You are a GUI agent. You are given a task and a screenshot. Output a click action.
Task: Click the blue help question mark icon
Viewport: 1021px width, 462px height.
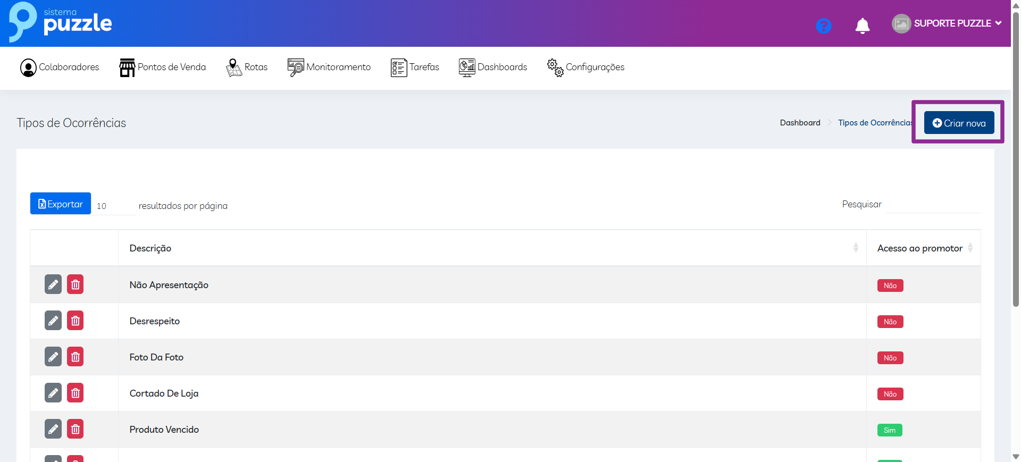tap(823, 26)
